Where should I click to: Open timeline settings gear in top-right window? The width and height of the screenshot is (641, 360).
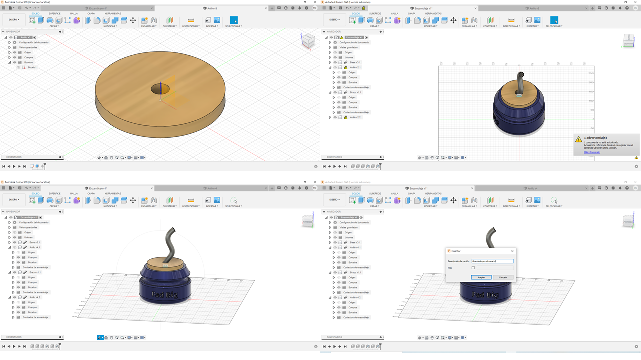(636, 166)
